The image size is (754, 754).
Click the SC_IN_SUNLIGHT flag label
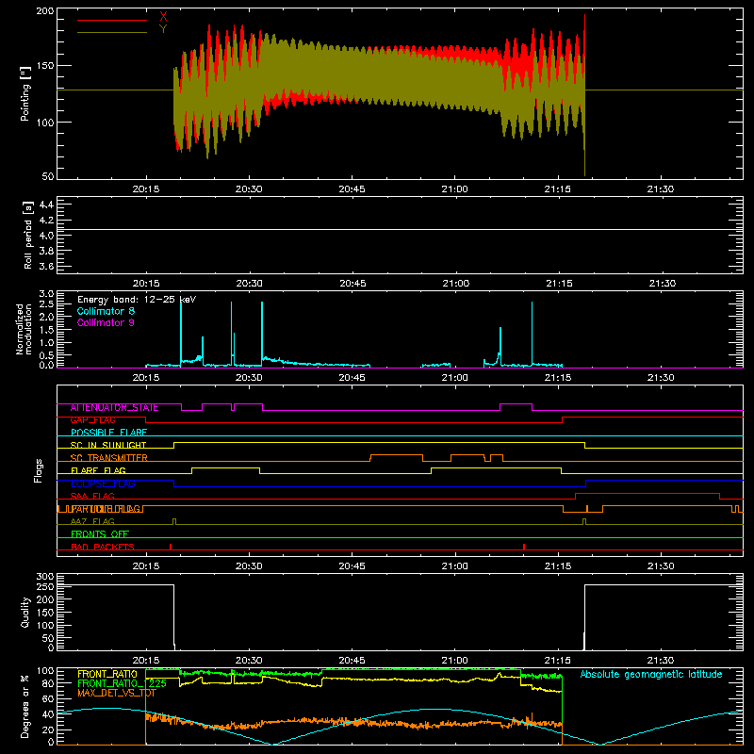[108, 445]
